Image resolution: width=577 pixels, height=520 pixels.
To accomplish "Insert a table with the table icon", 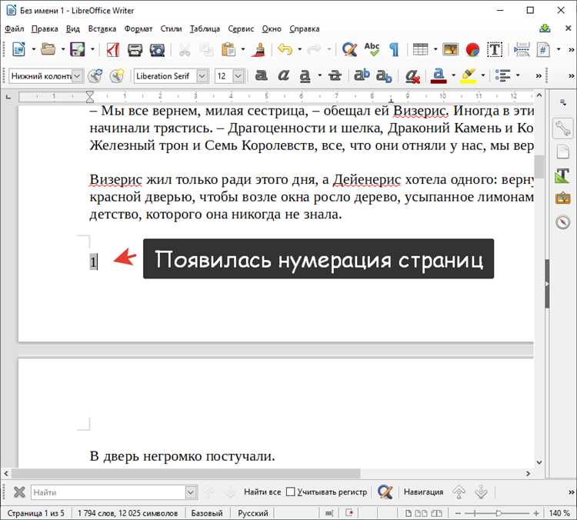I will (420, 49).
